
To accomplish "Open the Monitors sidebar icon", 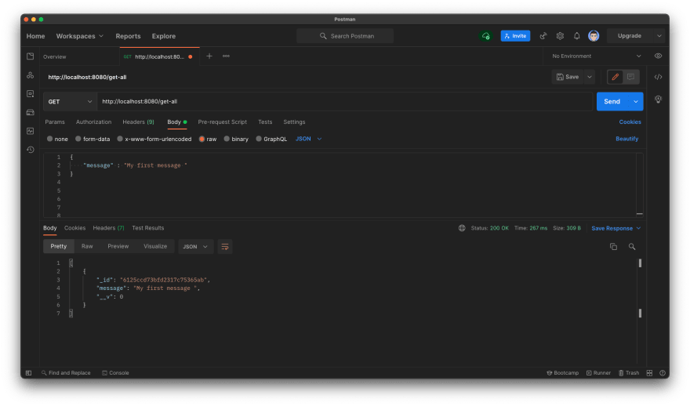I will pyautogui.click(x=31, y=131).
